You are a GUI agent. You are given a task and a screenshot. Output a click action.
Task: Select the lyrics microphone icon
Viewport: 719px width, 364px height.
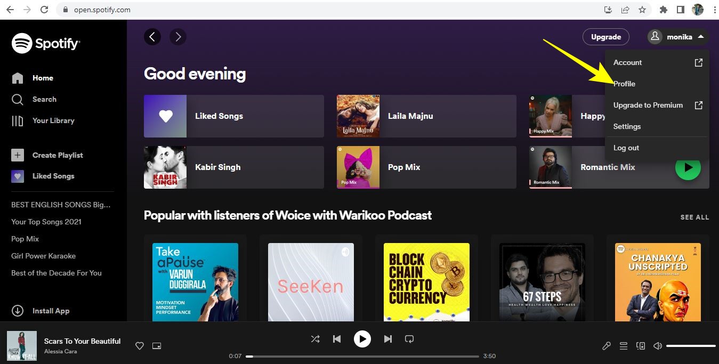(606, 346)
